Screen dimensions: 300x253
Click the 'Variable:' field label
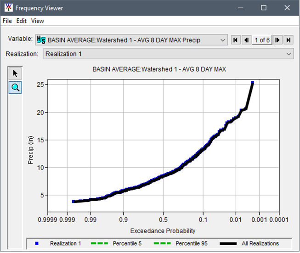20,39
